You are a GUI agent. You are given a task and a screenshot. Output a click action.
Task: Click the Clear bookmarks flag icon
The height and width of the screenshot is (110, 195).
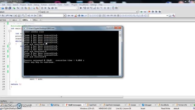pyautogui.click(x=160, y=12)
